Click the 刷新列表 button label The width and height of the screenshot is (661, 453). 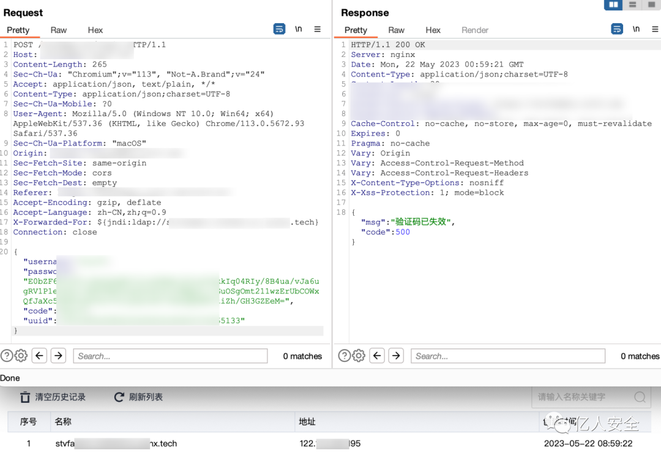tap(146, 397)
